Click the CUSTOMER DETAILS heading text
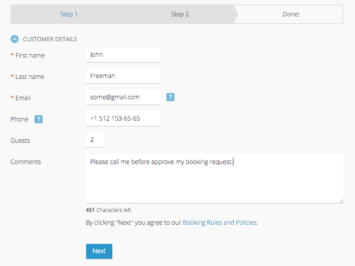Screen dimensions: 355x266 click(x=50, y=39)
